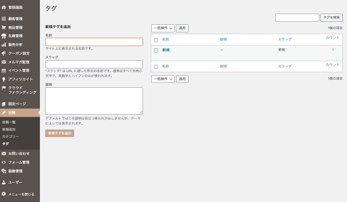Focus the 名前 text input field
347x202 pixels.
pos(94,42)
